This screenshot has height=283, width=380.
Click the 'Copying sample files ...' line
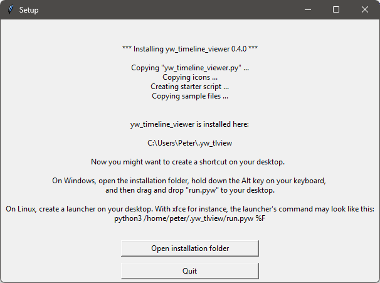190,96
